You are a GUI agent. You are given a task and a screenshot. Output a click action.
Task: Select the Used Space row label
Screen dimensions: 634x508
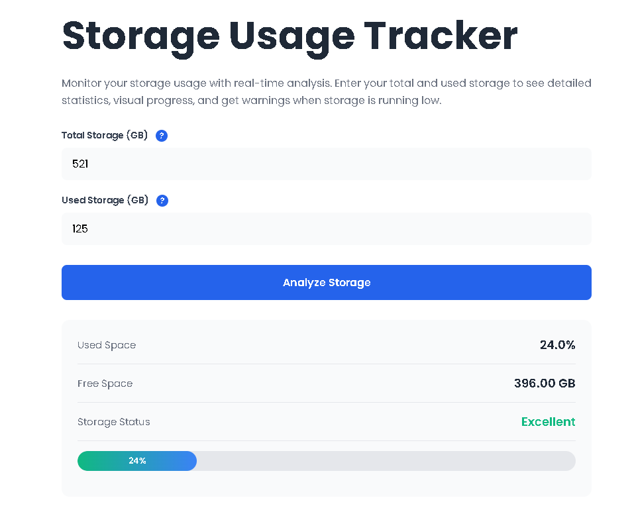107,345
